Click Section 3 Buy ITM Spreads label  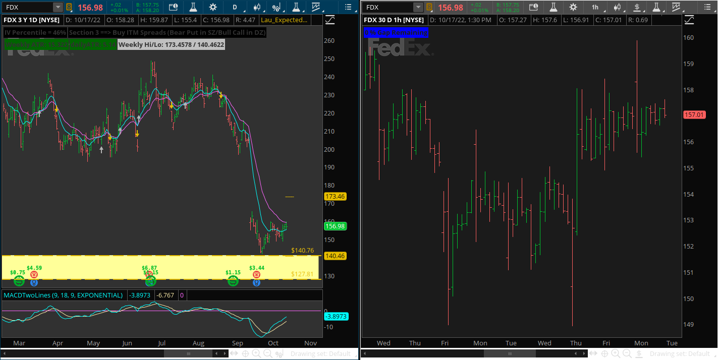tap(167, 32)
